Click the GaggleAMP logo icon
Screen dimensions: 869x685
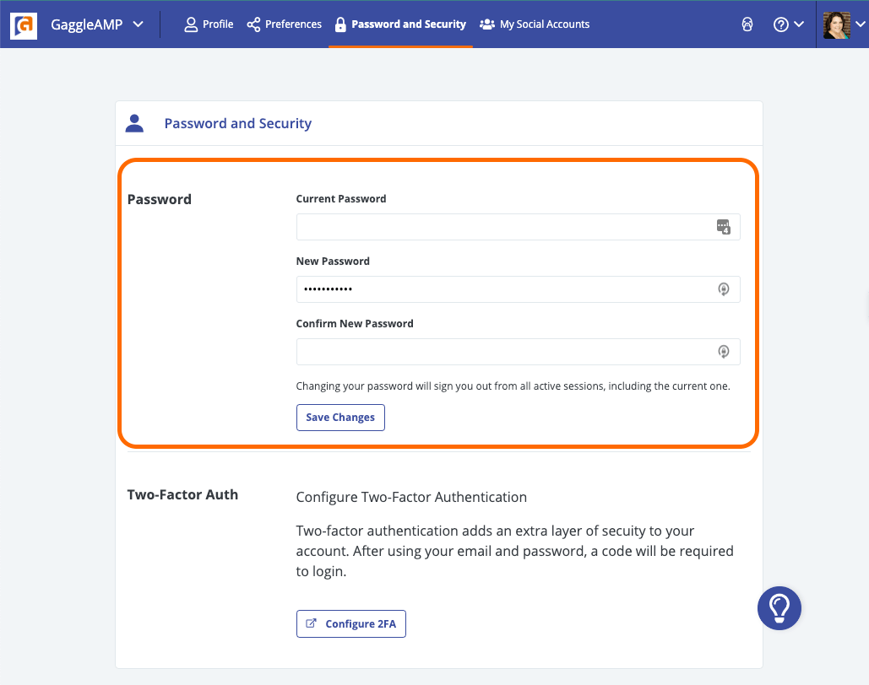click(24, 25)
